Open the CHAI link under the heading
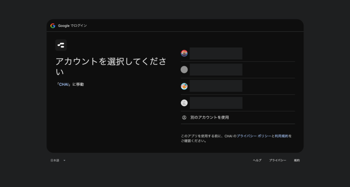Viewport: 350px width, 187px height. [64, 85]
